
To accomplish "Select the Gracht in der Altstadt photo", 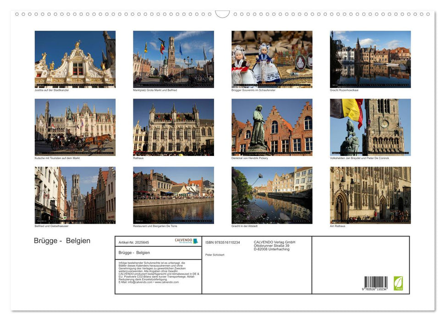I will coord(271,194).
